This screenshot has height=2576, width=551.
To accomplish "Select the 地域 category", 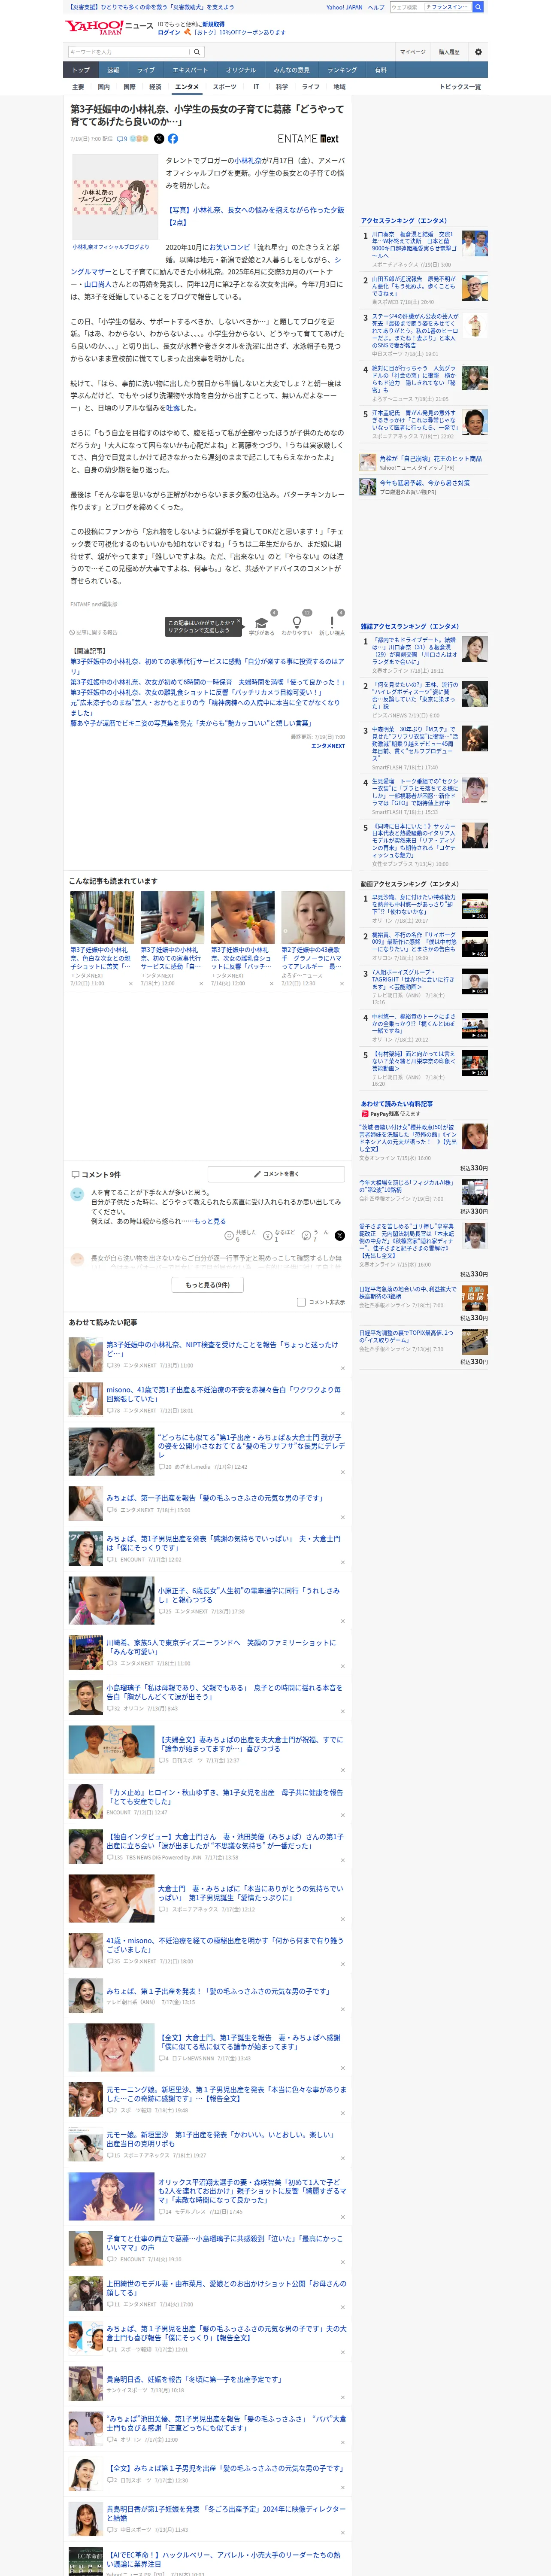I will pos(339,87).
